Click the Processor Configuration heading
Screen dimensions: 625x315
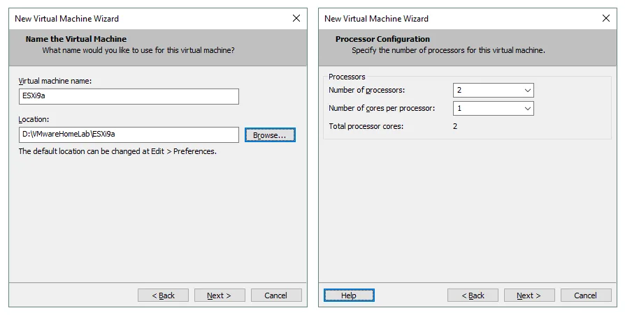click(x=382, y=39)
